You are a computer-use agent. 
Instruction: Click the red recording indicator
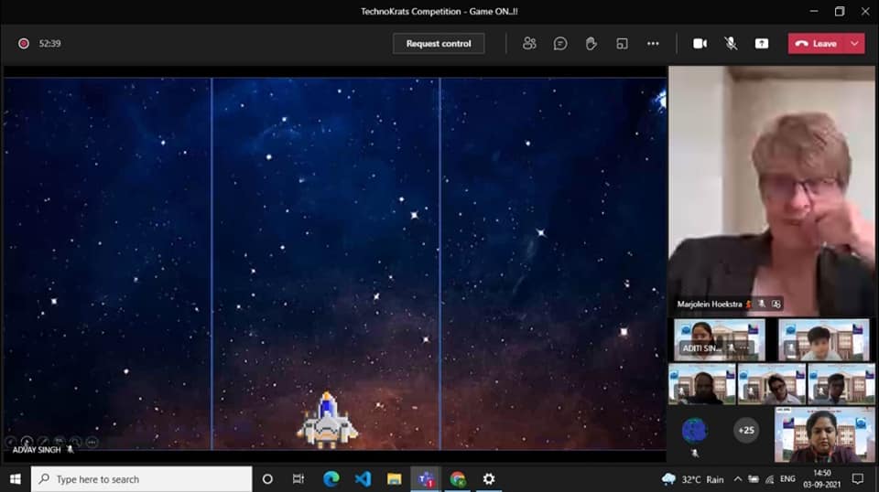point(24,44)
